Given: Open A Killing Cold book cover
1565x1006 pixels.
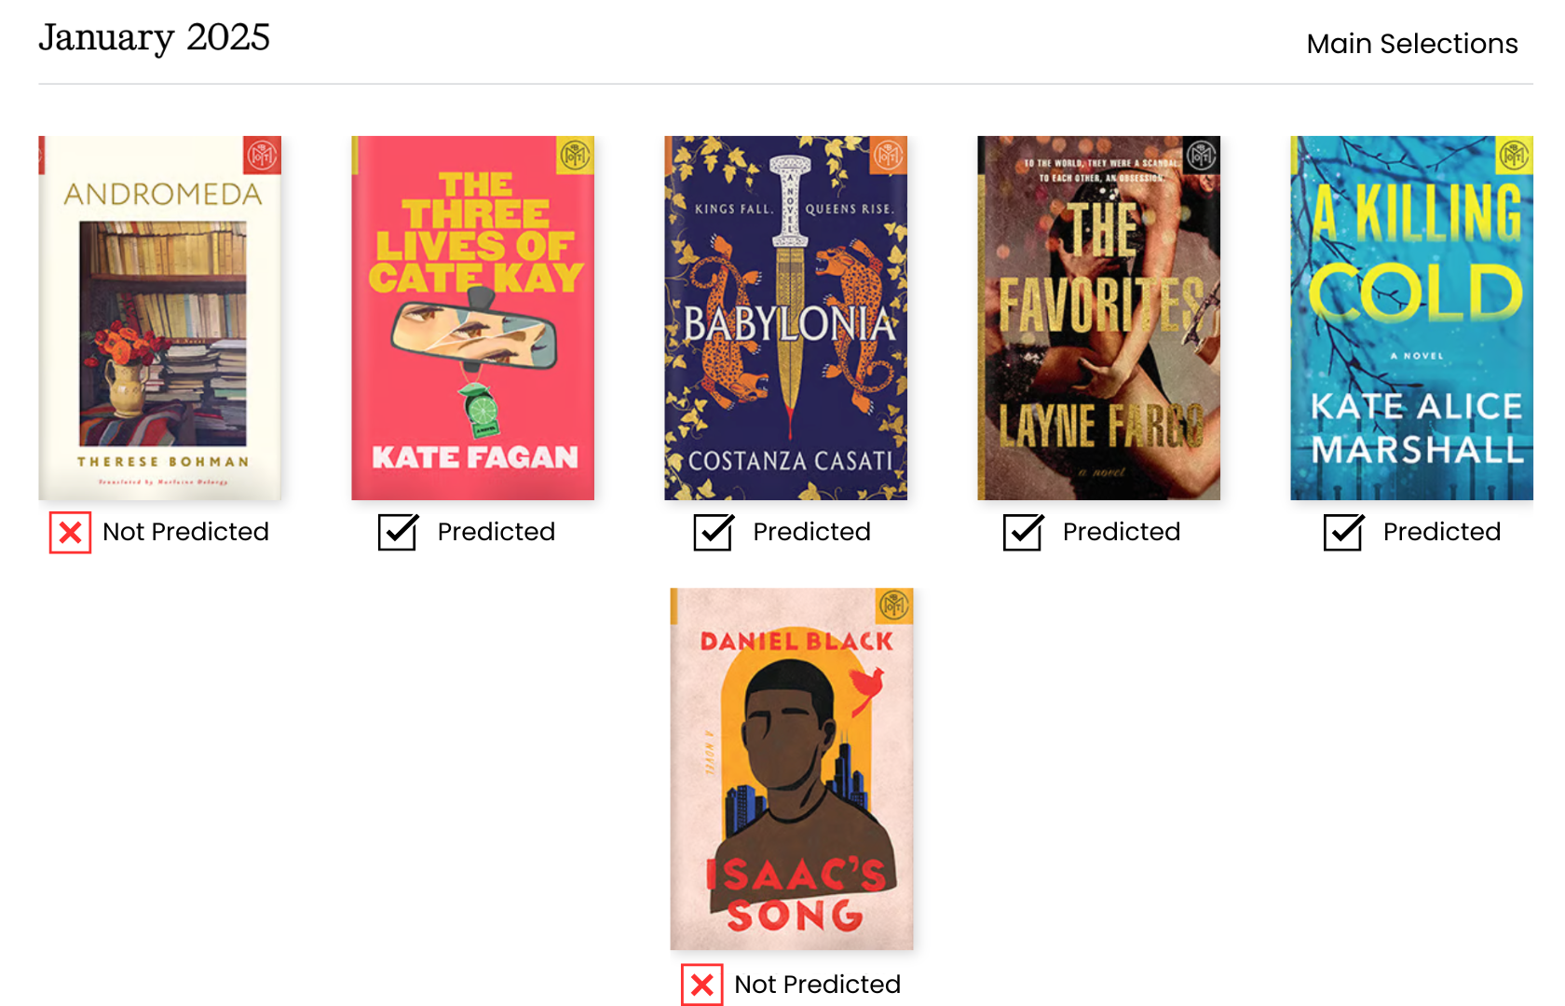Looking at the screenshot, I should point(1411,318).
